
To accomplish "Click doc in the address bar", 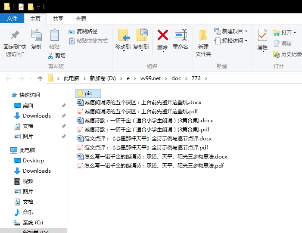I will pos(176,78).
